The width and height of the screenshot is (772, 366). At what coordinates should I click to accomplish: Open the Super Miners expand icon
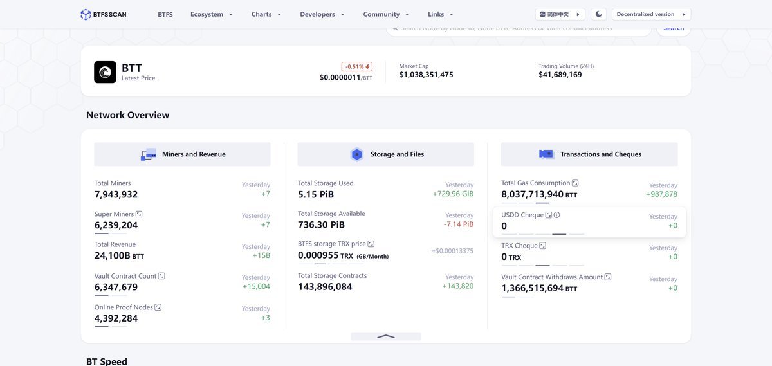click(x=139, y=214)
